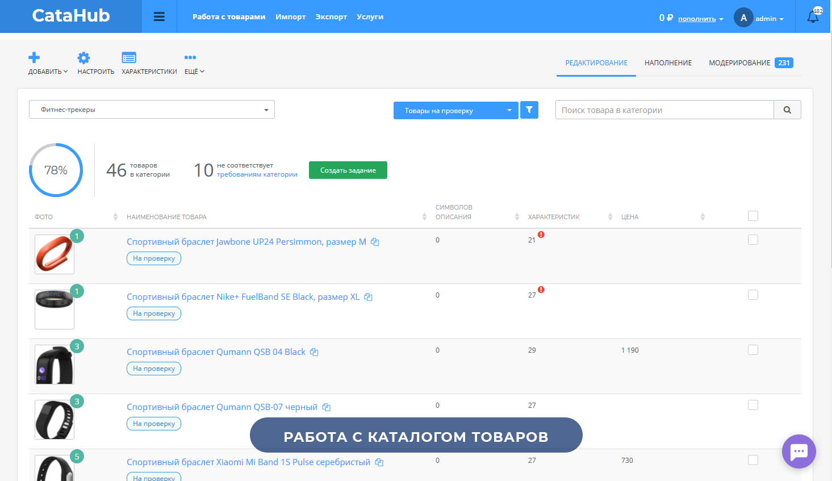
Task: Check the Nike+ FuelBand row checkbox
Action: point(753,295)
